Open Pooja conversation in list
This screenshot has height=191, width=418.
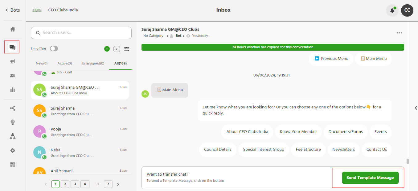click(80, 132)
